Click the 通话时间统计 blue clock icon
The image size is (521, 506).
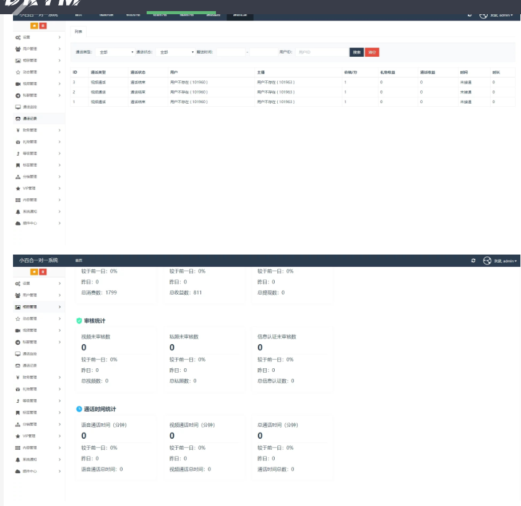pyautogui.click(x=79, y=409)
